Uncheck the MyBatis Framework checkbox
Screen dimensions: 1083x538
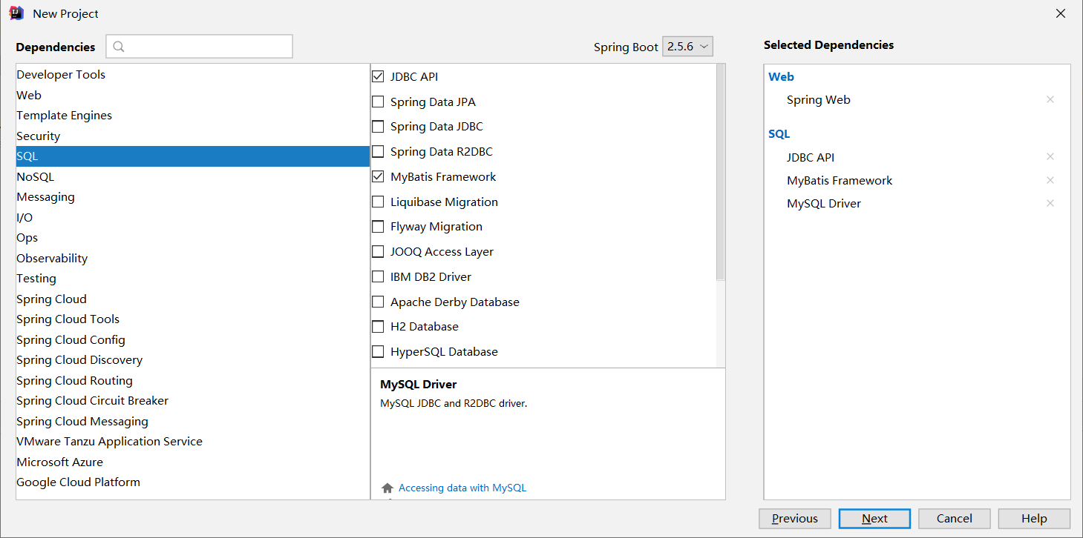pyautogui.click(x=378, y=176)
